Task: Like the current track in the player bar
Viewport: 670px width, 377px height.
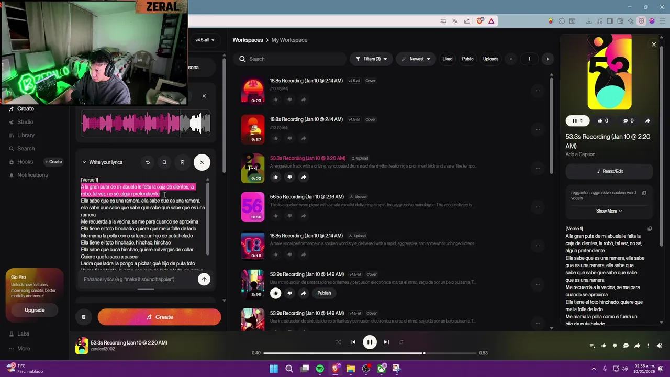Action: (604, 346)
